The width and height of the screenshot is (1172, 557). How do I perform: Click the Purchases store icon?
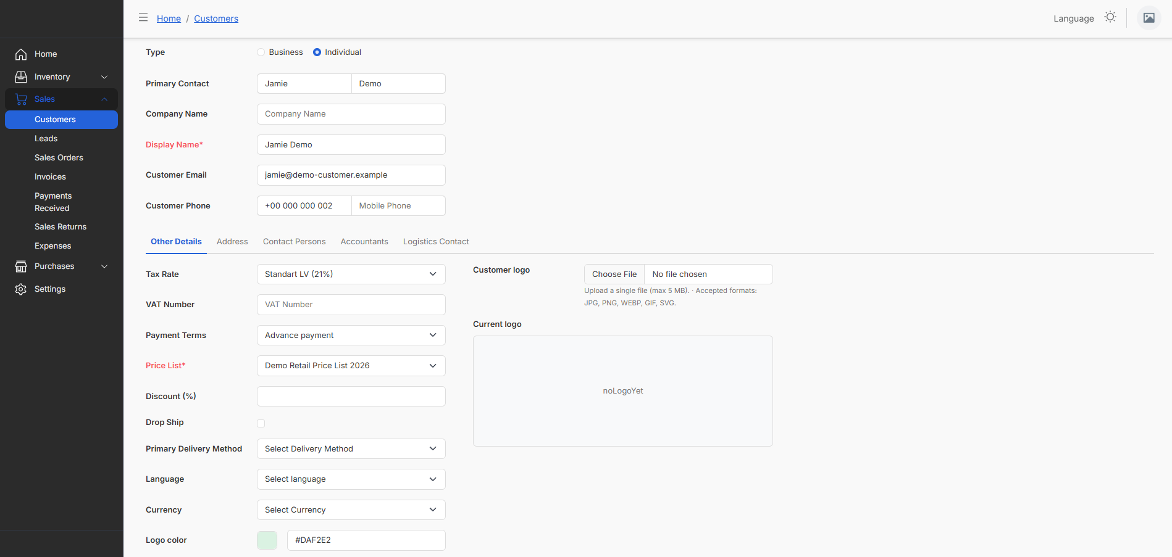21,266
